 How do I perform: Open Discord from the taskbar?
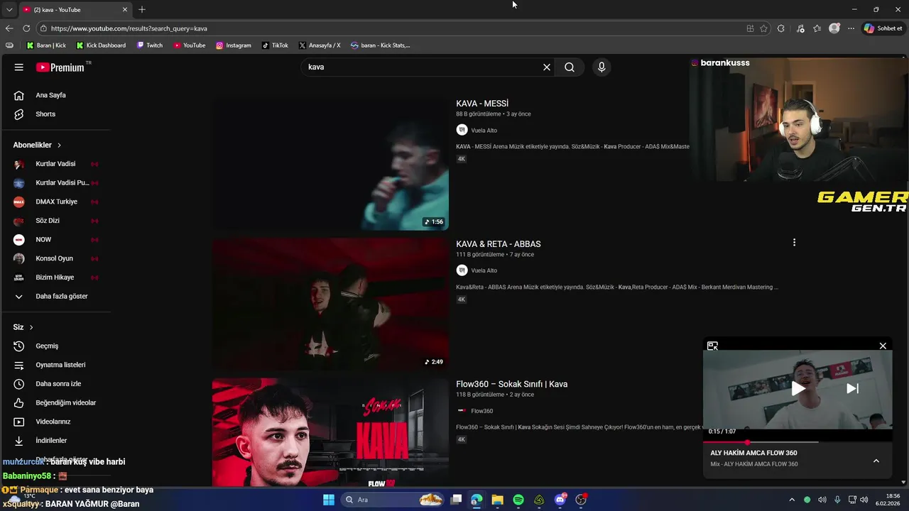pos(560,500)
